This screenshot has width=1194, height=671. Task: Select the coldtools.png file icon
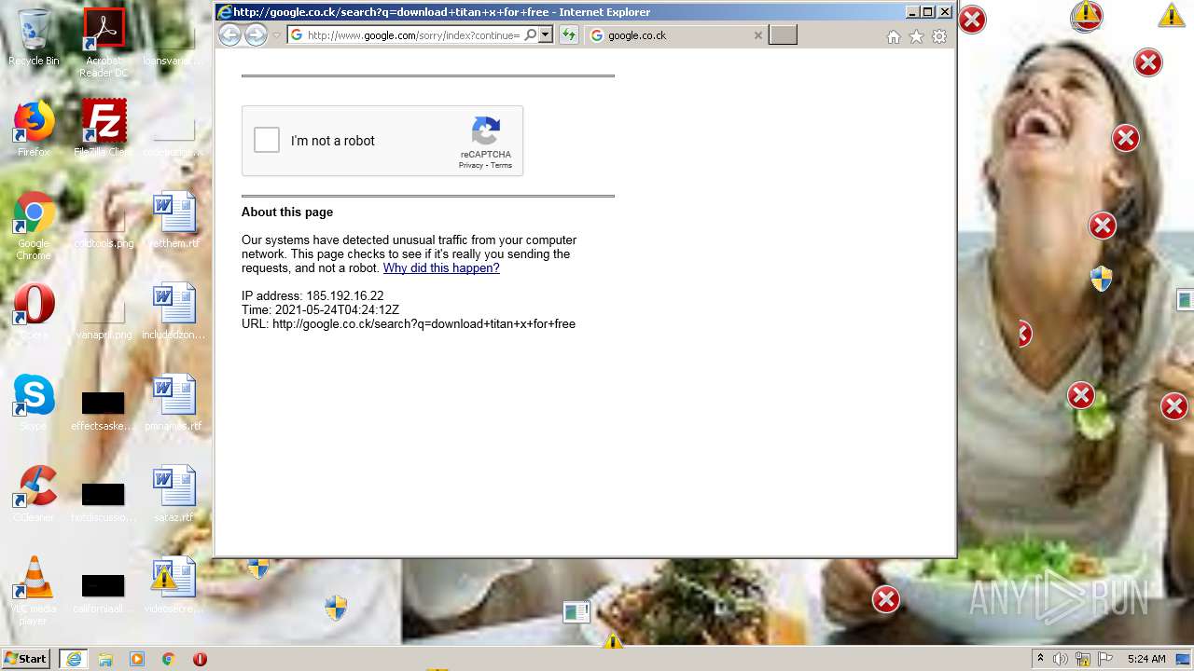[x=104, y=228]
